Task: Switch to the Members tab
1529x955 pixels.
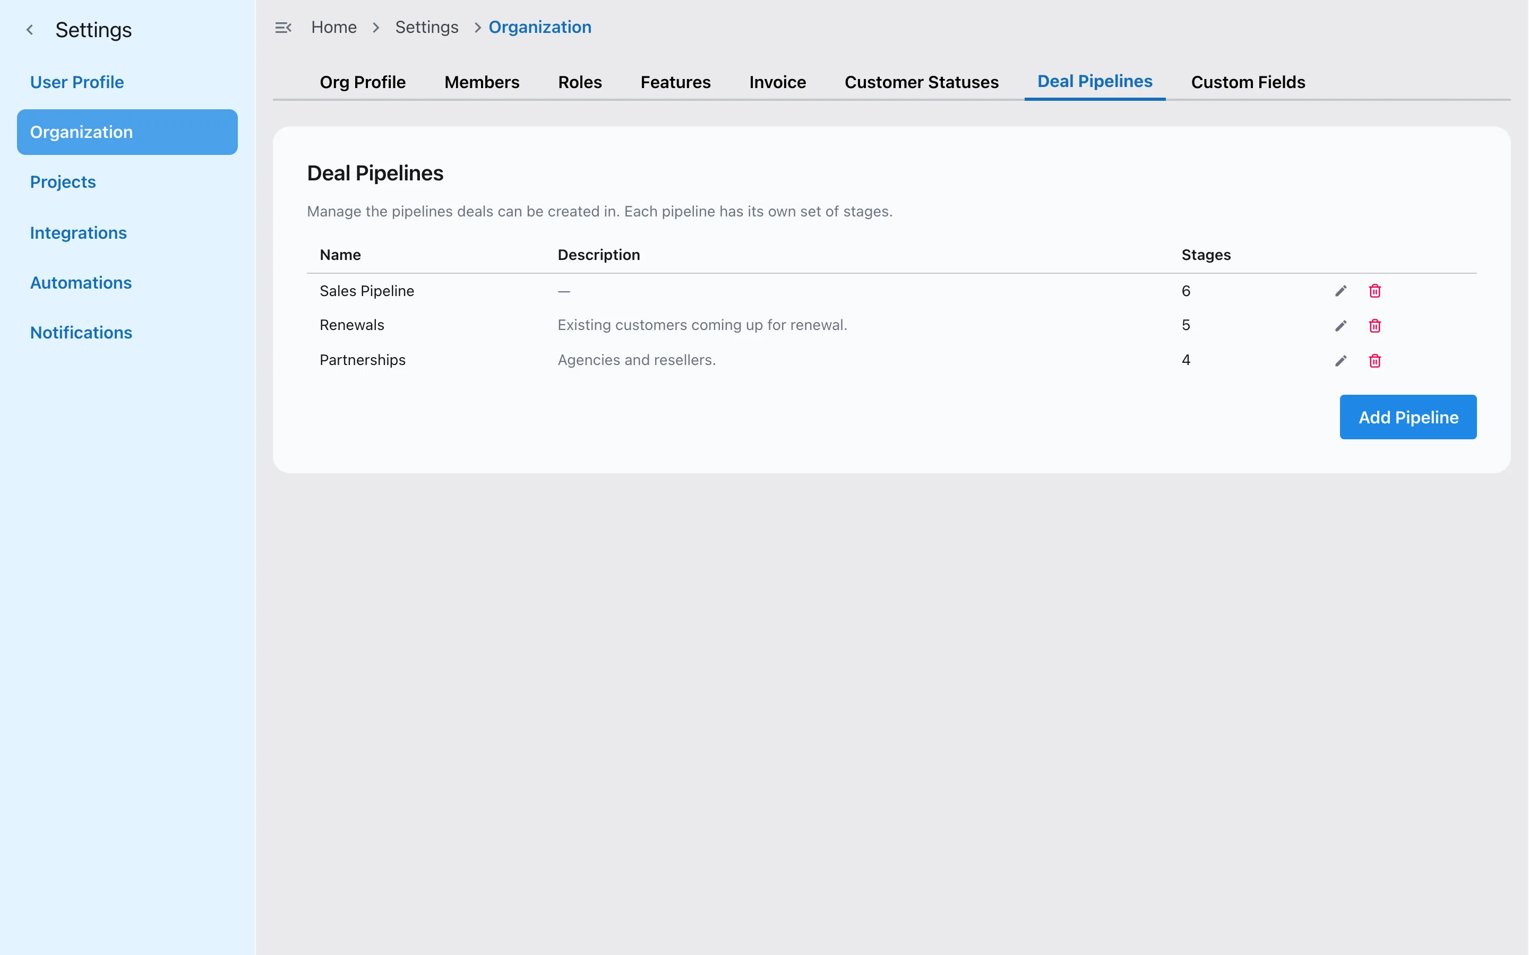Action: click(x=482, y=82)
